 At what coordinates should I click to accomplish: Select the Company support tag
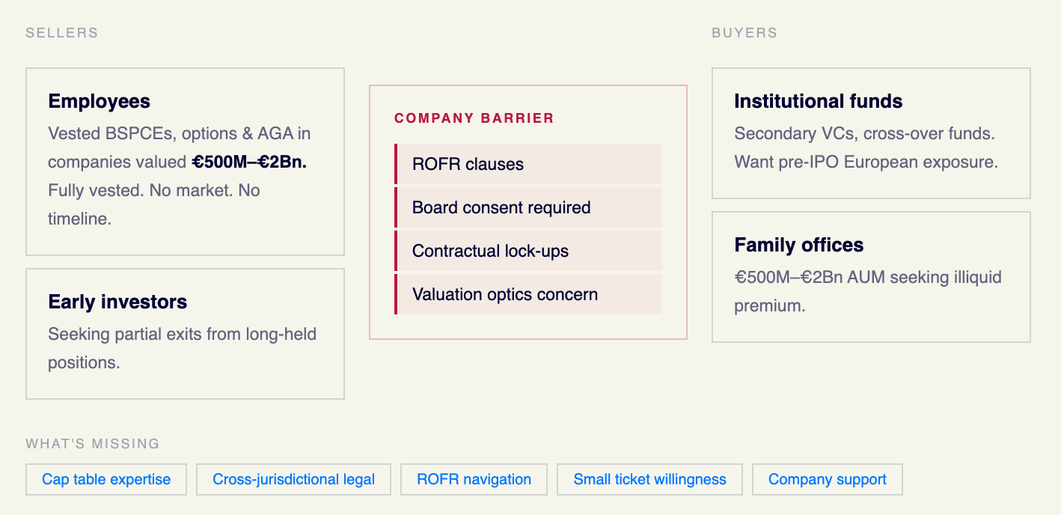[827, 479]
